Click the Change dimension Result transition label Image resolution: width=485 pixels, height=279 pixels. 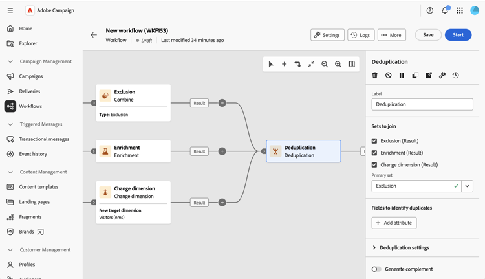point(199,203)
